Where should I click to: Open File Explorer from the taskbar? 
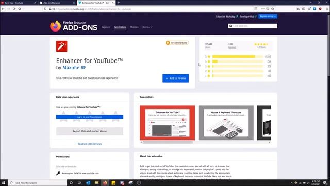click(96, 183)
